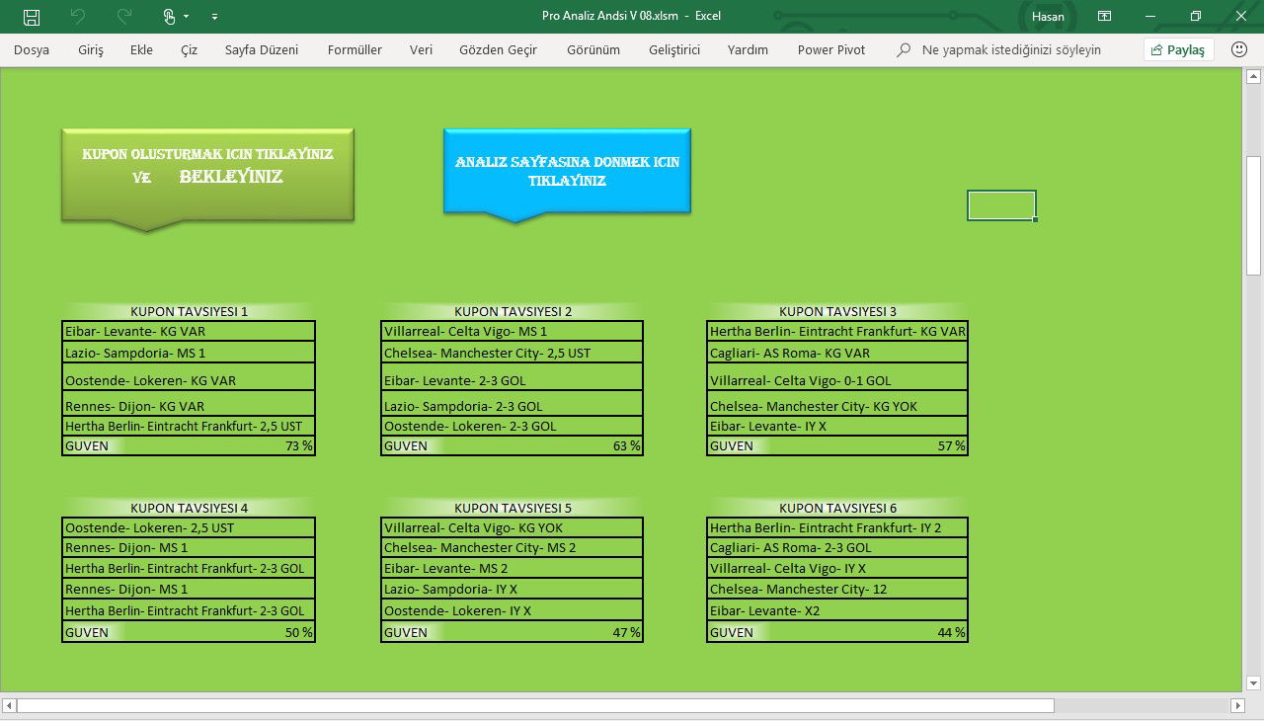Click the smiley feedback icon
The width and height of the screenshot is (1264, 721).
(1239, 49)
